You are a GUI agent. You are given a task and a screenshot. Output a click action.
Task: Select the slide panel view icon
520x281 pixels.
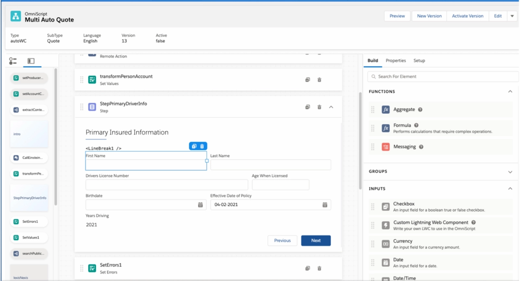(x=31, y=61)
